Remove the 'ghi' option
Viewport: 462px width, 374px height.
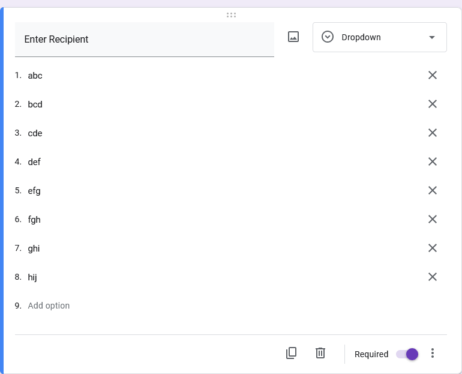(432, 248)
